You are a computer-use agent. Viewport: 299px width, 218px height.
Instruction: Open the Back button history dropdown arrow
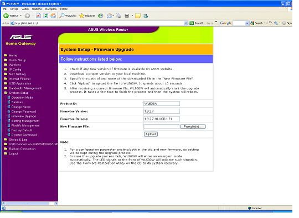click(x=21, y=16)
